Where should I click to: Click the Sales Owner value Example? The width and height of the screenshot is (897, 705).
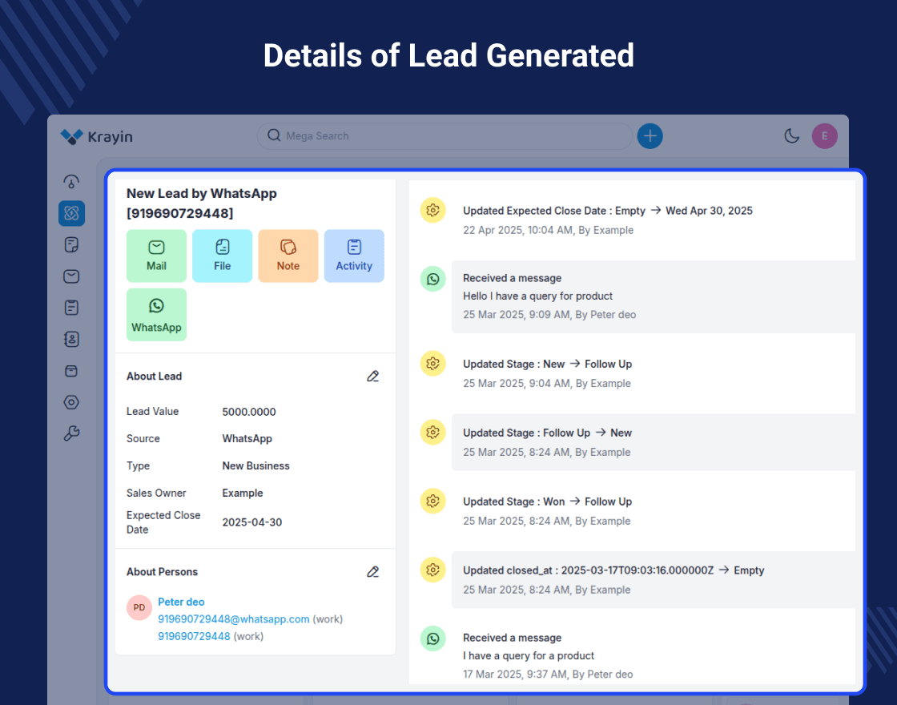[243, 493]
